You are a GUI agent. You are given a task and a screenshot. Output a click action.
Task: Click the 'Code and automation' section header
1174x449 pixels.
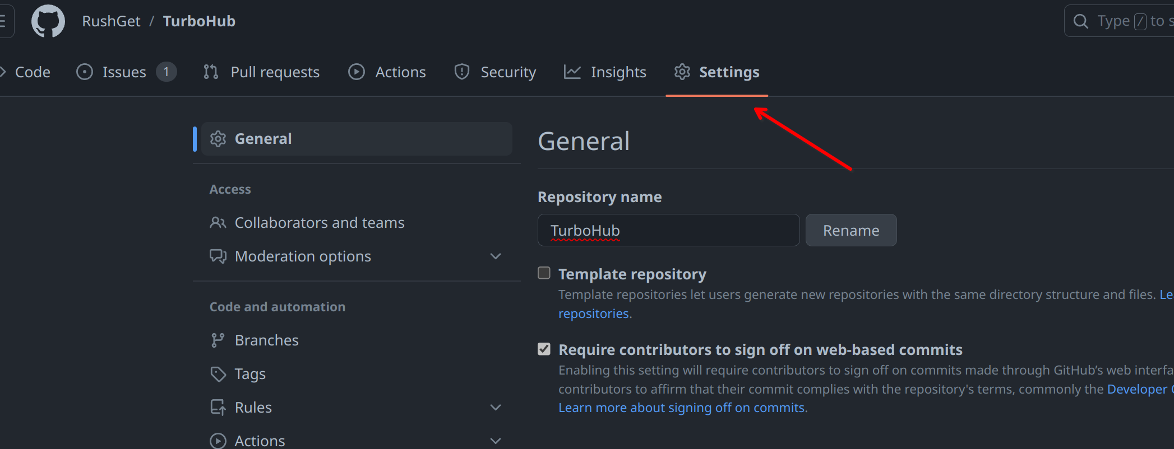[278, 307]
